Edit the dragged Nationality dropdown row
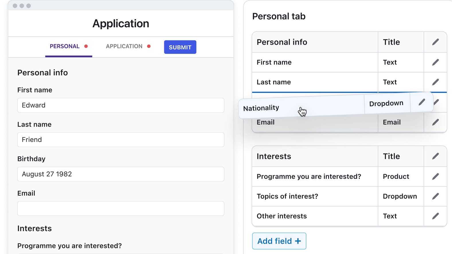 click(422, 102)
